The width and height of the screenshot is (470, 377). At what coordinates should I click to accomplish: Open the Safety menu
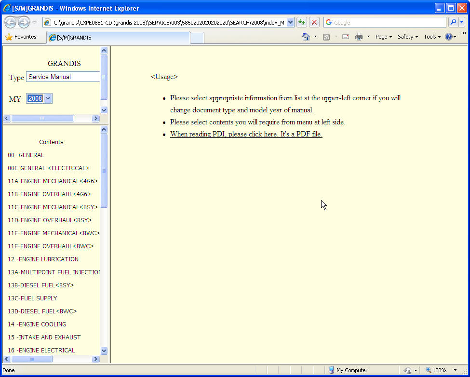pyautogui.click(x=408, y=37)
